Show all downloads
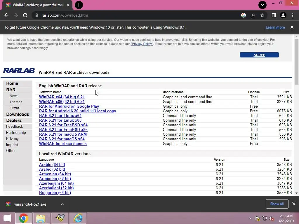The height and width of the screenshot is (224, 299). coord(277,204)
